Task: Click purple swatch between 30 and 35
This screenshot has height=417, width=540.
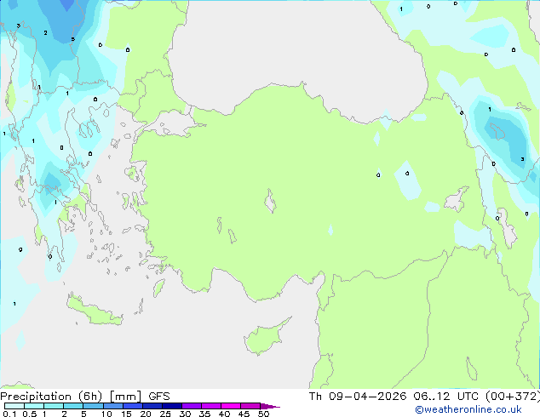Action: pos(192,406)
